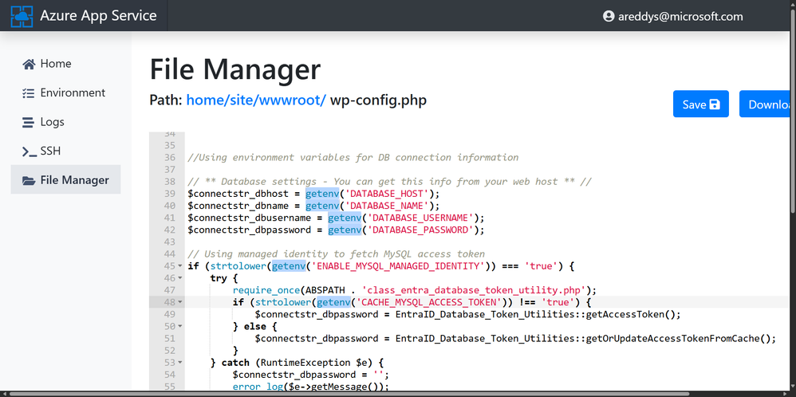796x397 pixels.
Task: Click the require_once keyword on line 47
Action: pyautogui.click(x=266, y=290)
